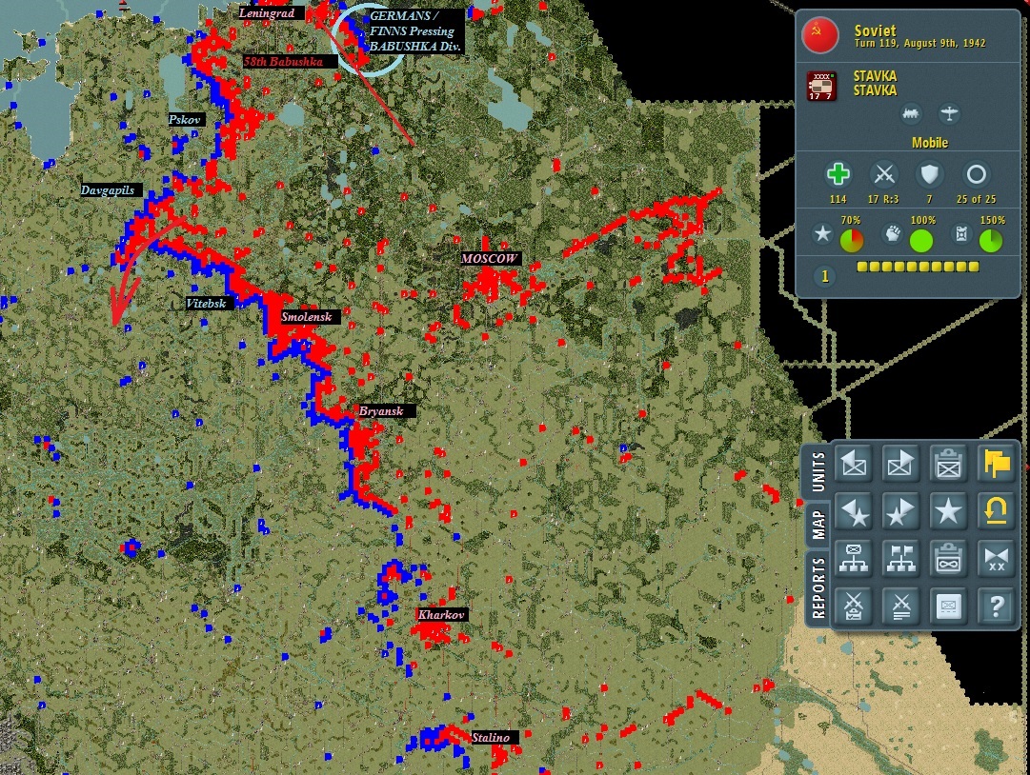Screen dimensions: 1030x775
Task: Select previous unit envelope-arrow button
Action: pyautogui.click(x=854, y=464)
